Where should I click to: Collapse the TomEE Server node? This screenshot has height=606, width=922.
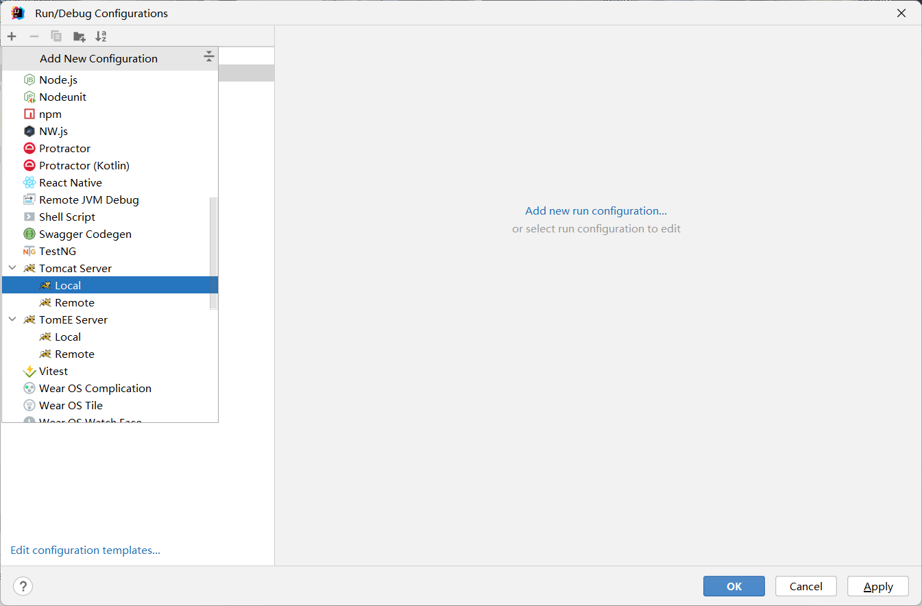point(12,319)
